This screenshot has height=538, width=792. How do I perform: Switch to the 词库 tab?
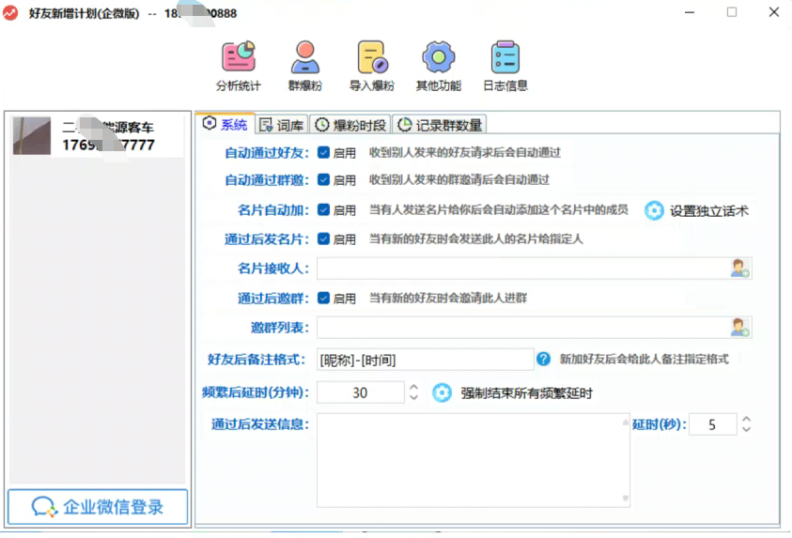281,125
